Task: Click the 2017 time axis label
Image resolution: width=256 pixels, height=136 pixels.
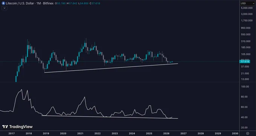Action: pyautogui.click(x=11, y=133)
